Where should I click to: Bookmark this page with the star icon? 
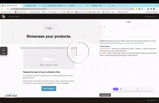[133, 9]
